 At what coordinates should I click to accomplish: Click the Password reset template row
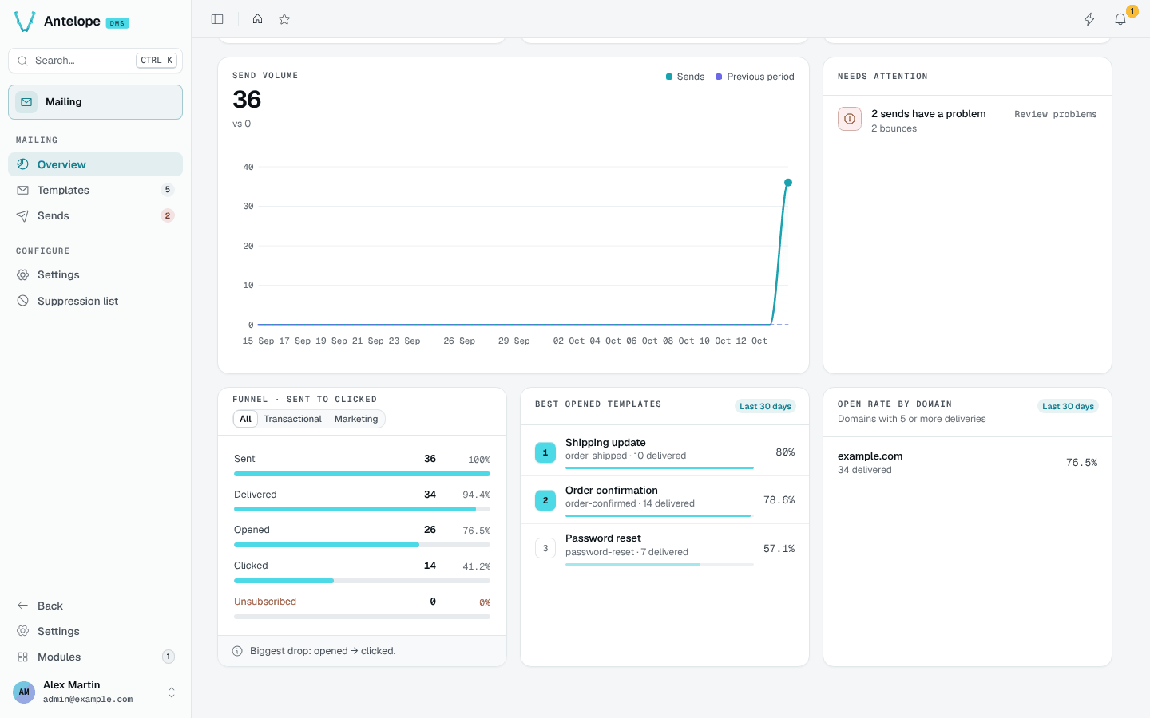[664, 548]
